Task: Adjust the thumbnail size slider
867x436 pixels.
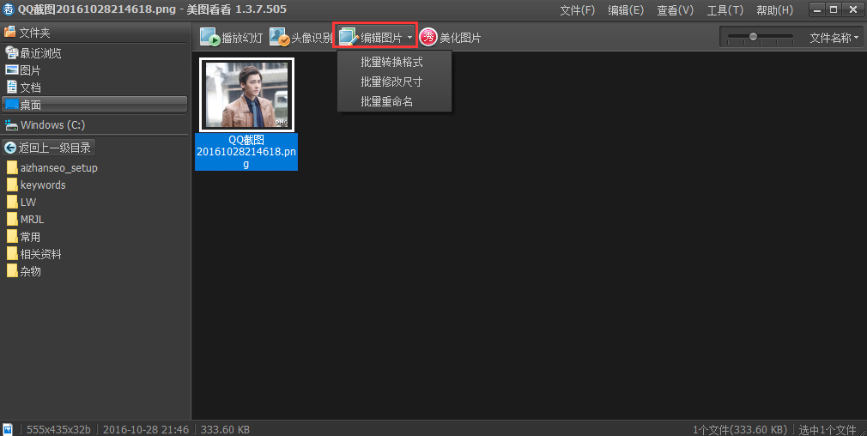Action: pos(753,37)
